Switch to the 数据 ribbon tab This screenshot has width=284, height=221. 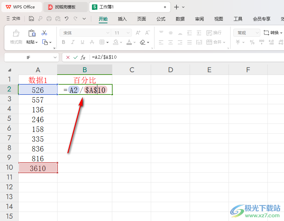pyautogui.click(x=180, y=19)
